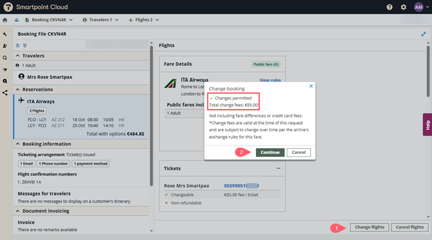Viewport: 432px width, 240px height.
Task: Select the wrench tool in the sidebar
Action: coord(5,34)
